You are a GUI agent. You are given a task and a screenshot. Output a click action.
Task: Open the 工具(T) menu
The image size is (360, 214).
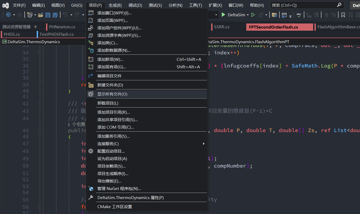195,5
